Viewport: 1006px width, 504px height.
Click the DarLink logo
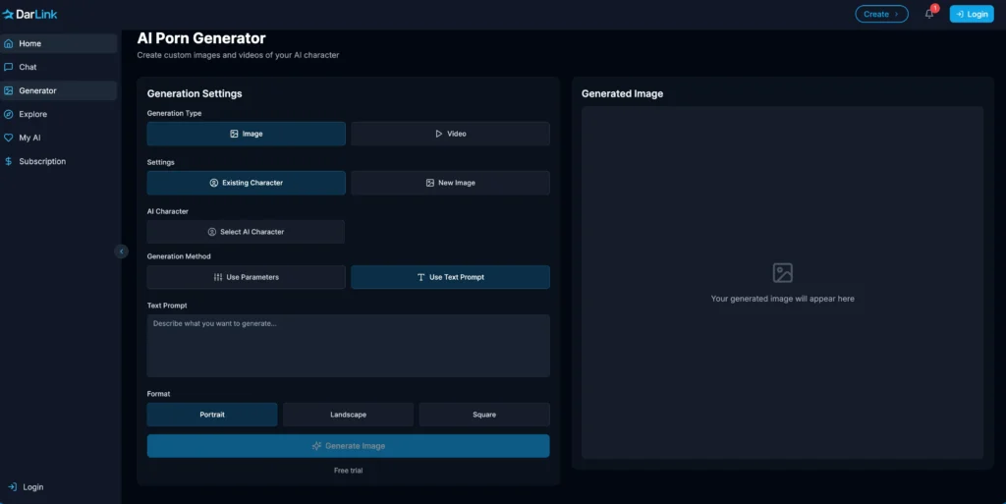tap(30, 14)
